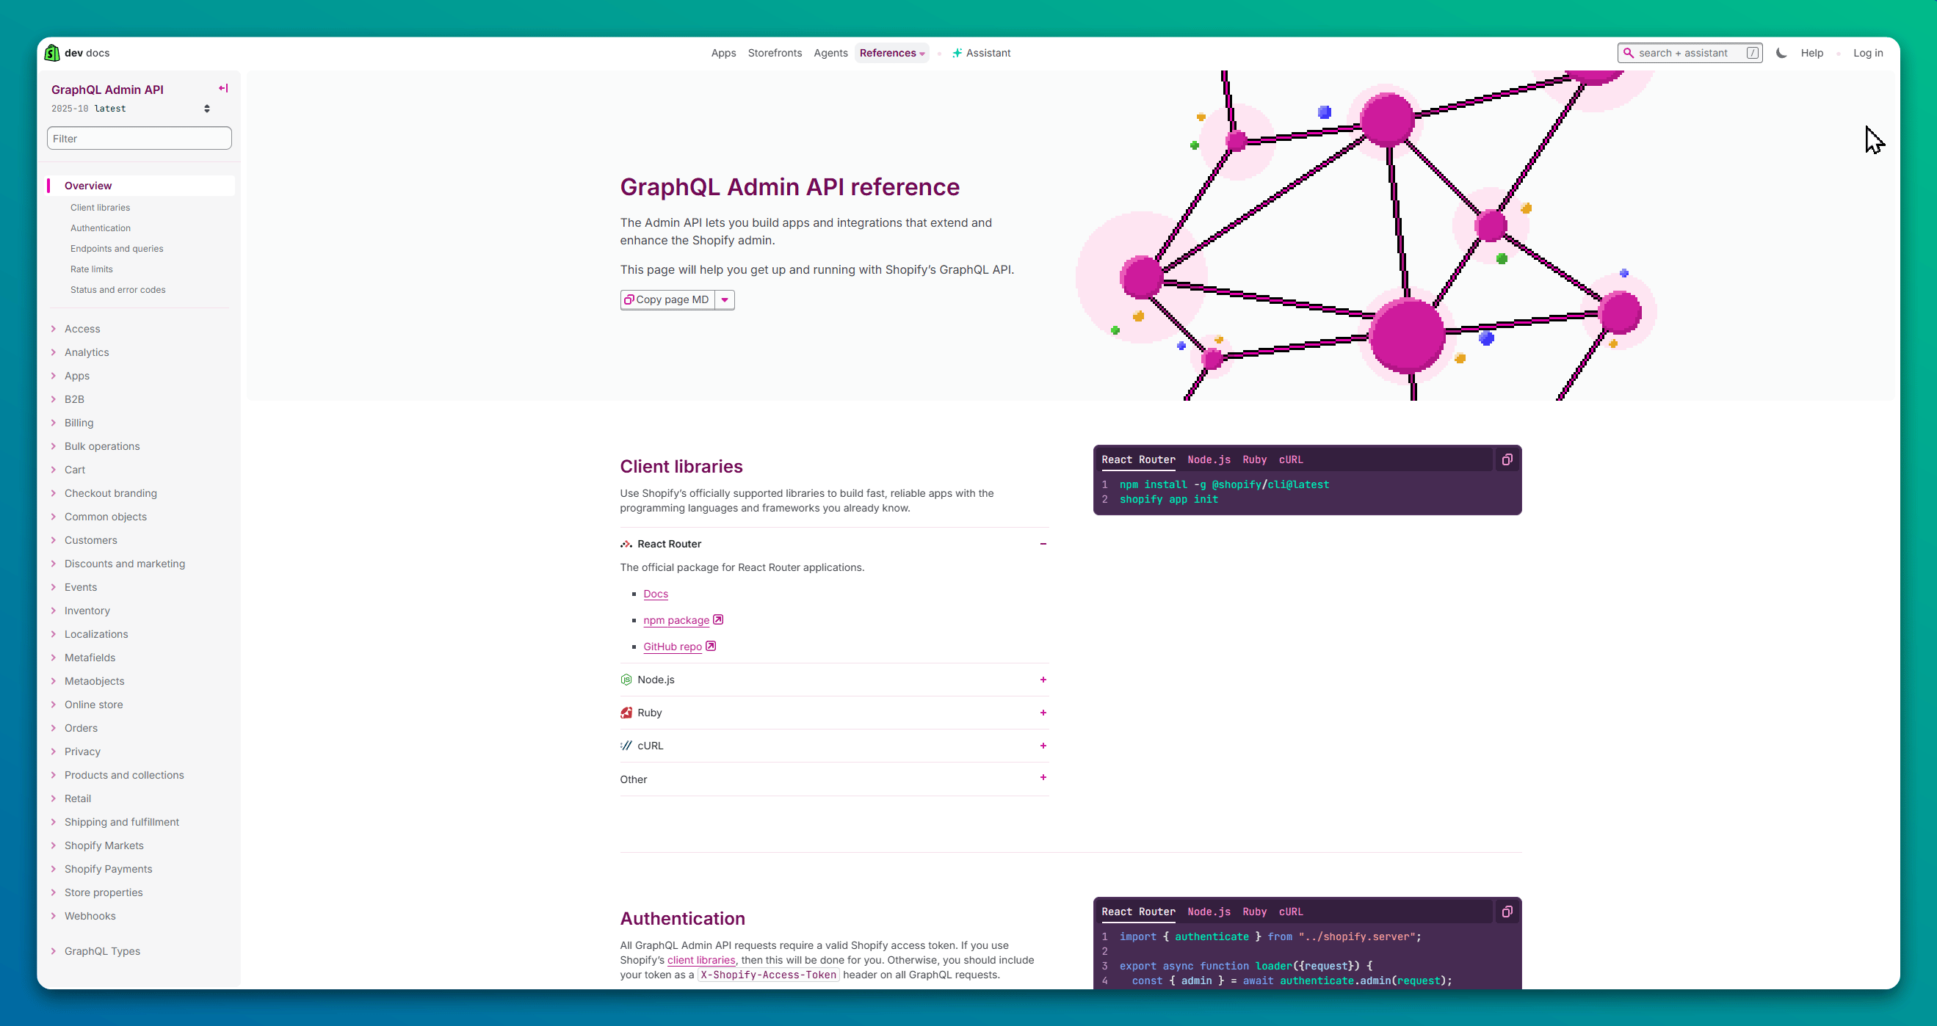Open Copy page MD dropdown arrow
This screenshot has height=1026, width=1937.
[x=725, y=299]
